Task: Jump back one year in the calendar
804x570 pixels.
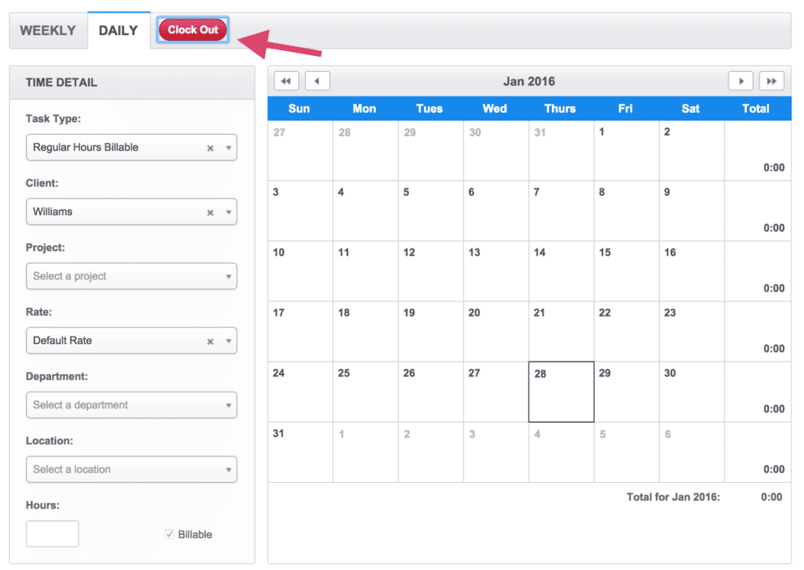Action: coord(286,80)
